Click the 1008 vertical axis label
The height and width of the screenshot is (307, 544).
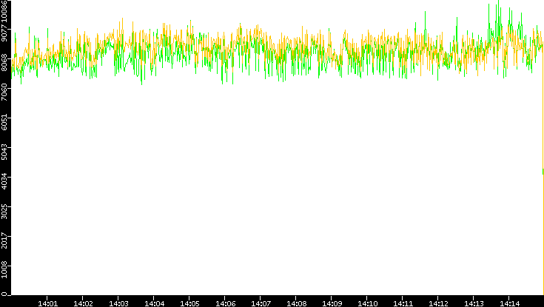click(x=4, y=269)
